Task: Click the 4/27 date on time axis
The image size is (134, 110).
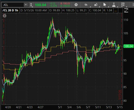Action: tap(41, 107)
